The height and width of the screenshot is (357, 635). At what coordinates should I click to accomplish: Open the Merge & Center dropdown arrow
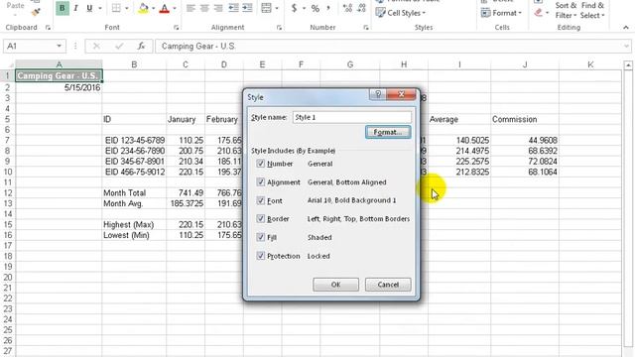pyautogui.click(x=277, y=8)
